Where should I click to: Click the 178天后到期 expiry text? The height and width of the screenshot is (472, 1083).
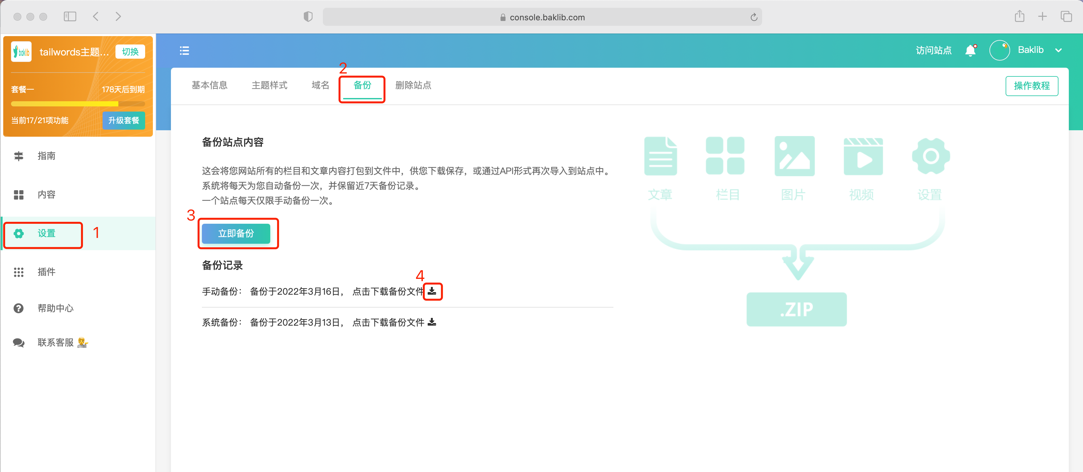123,90
